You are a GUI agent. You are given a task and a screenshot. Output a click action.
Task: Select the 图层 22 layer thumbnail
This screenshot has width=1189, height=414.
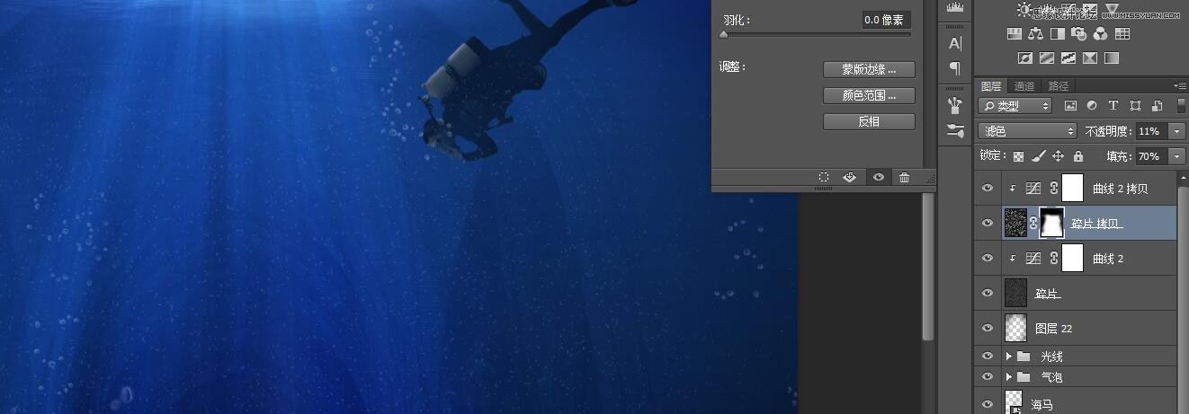point(1015,328)
